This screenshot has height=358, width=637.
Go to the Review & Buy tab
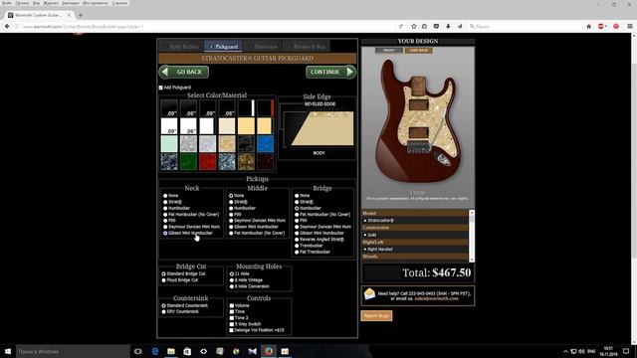pos(307,47)
